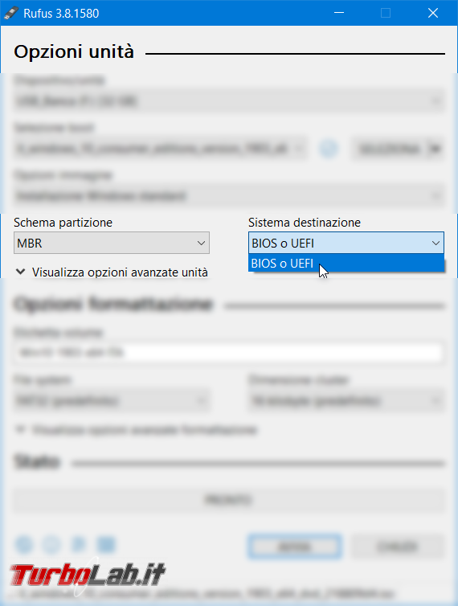Viewport: 458px width, 606px height.
Task: Open the File system dropdown
Action: (112, 401)
